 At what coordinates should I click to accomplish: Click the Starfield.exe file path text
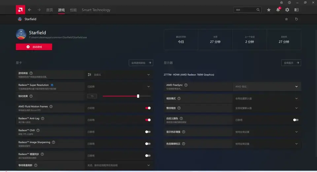(x=58, y=37)
